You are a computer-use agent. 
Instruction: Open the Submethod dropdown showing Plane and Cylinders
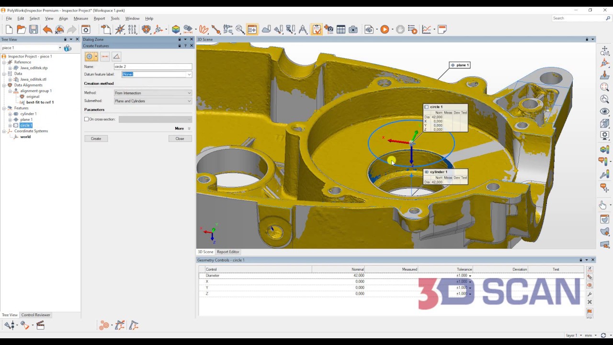[152, 101]
